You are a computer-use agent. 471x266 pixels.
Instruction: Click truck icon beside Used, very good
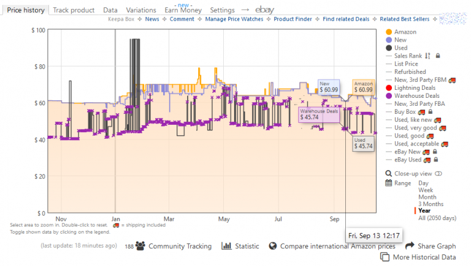(x=442, y=128)
